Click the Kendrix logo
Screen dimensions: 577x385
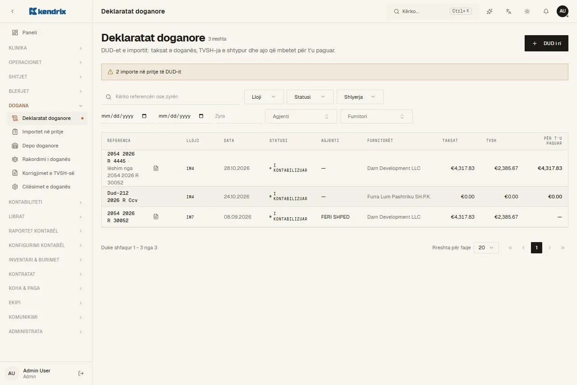47,11
